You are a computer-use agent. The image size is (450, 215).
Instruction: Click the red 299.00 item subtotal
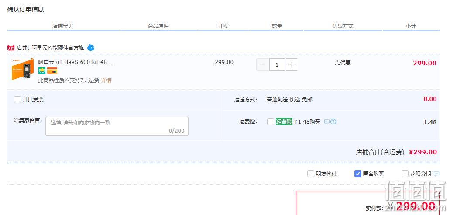(x=425, y=63)
